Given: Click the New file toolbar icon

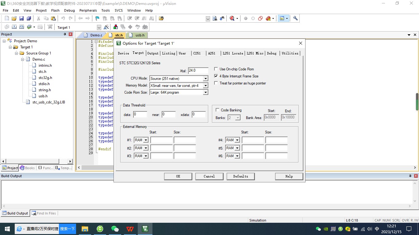Looking at the screenshot, I should [7, 18].
